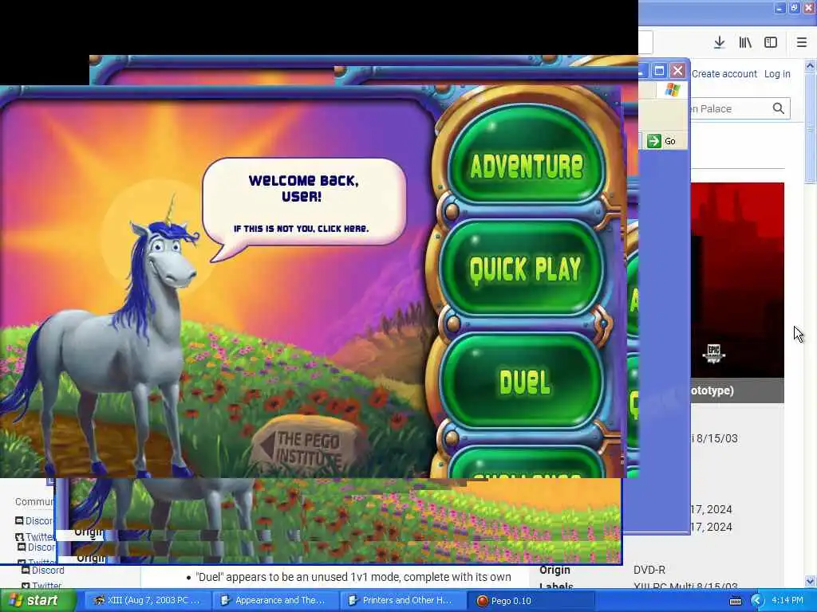The height and width of the screenshot is (612, 817).
Task: Open Firefox hamburger menu
Action: 801,42
